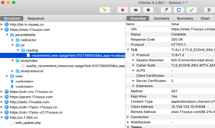The width and height of the screenshot is (215, 128).
Task: Expand the WebSockets section
Action: [128, 122]
